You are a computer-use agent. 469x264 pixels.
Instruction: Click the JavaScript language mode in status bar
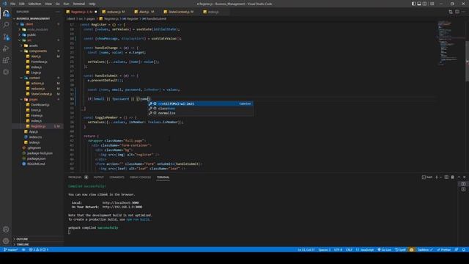pyautogui.click(x=365, y=249)
